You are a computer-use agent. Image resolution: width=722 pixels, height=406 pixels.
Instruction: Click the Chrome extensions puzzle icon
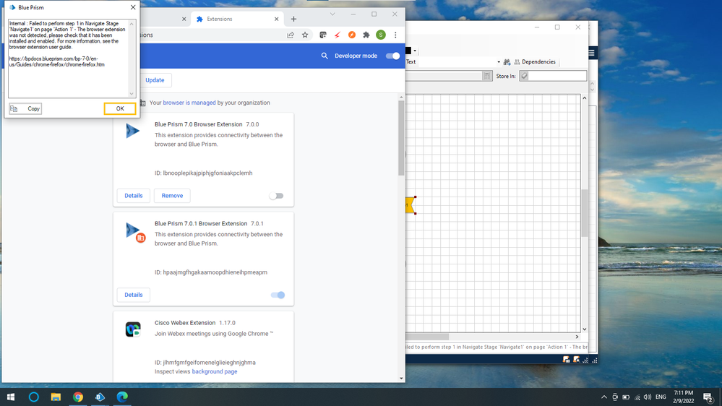366,35
